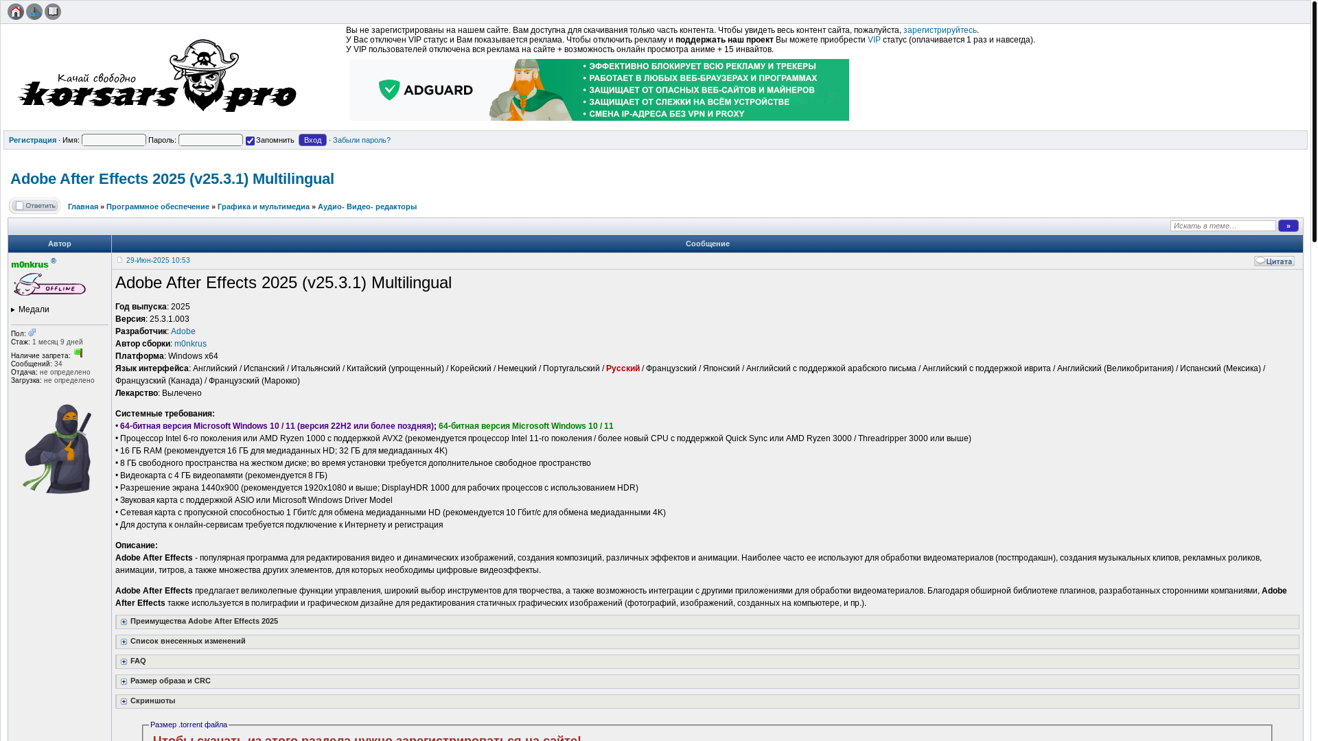Click the small post document icon by date
The height and width of the screenshot is (741, 1318).
(x=119, y=260)
